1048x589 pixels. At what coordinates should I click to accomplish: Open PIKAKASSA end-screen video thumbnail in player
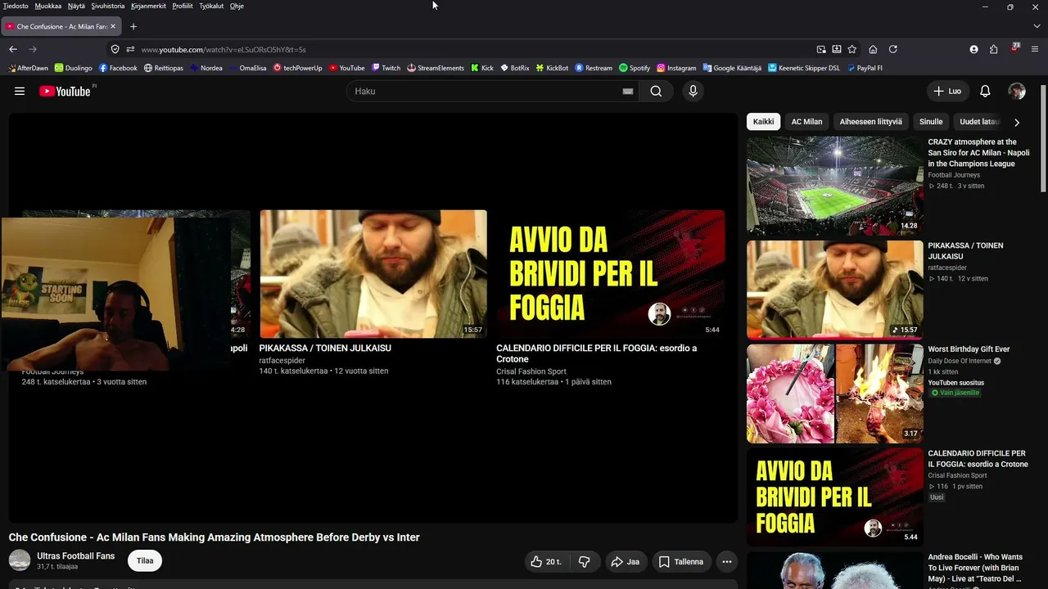373,274
